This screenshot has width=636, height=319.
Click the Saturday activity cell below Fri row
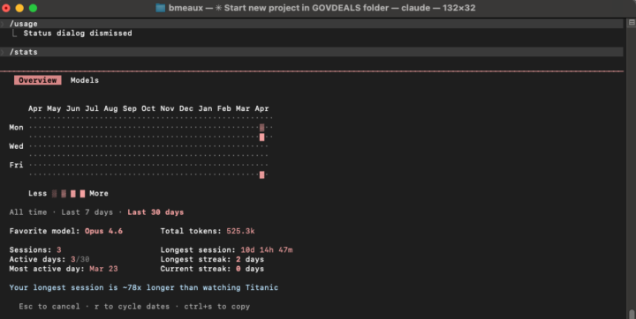[262, 174]
